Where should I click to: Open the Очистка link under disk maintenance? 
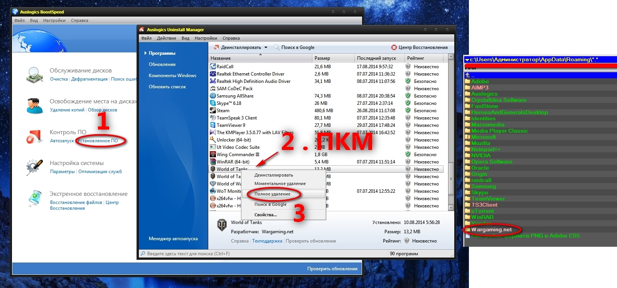pos(59,79)
